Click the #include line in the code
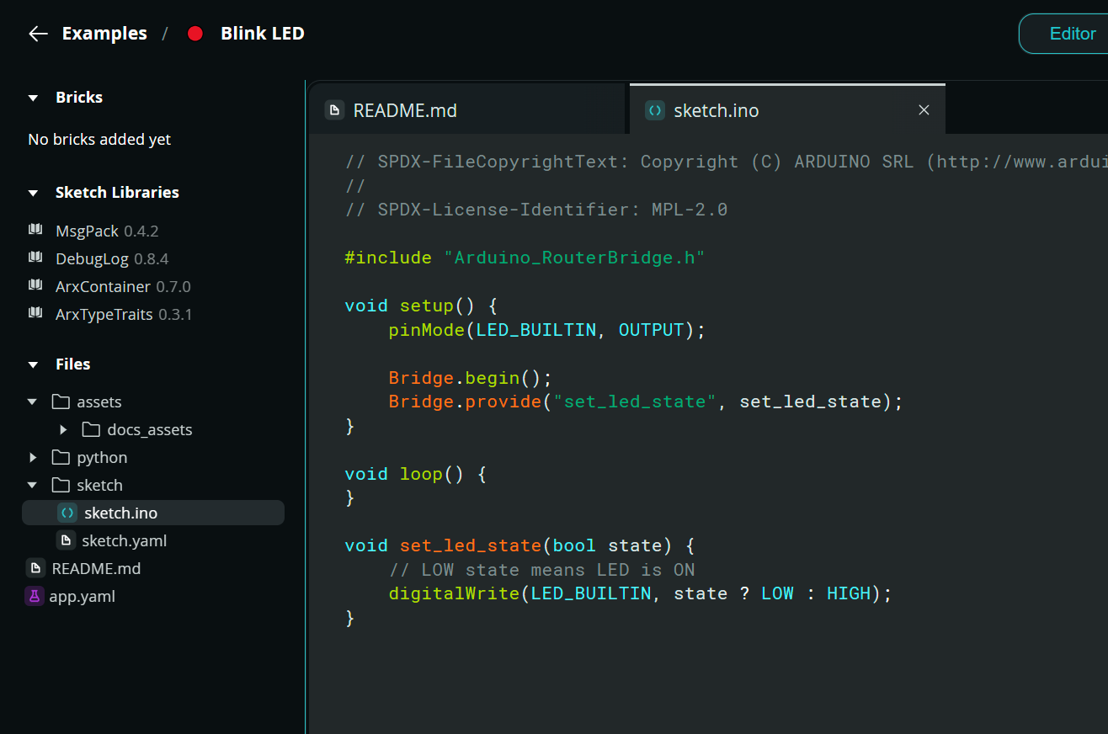The width and height of the screenshot is (1108, 734). point(525,258)
